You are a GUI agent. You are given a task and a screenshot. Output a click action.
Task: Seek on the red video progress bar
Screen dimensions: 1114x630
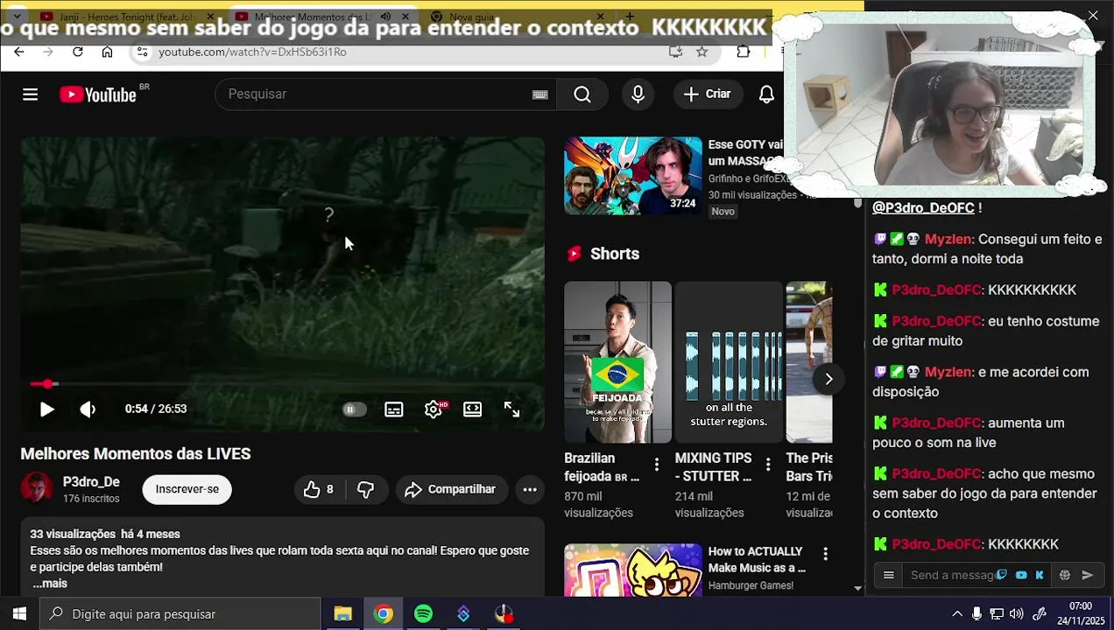(x=282, y=383)
